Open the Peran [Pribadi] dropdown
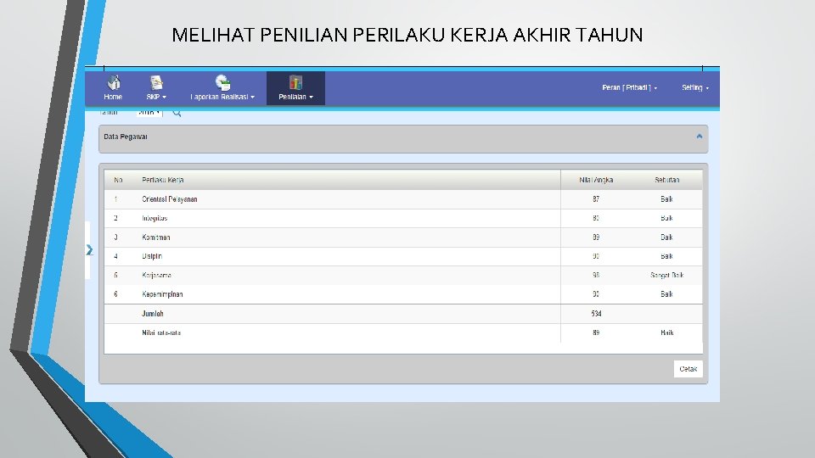815x458 pixels. 629,87
